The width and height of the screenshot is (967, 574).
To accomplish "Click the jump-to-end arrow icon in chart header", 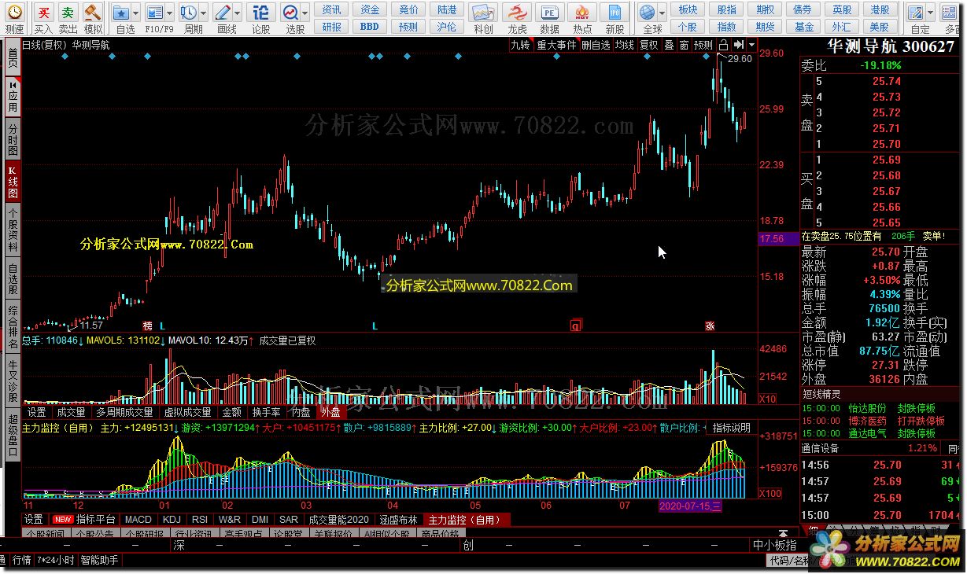I will click(739, 45).
